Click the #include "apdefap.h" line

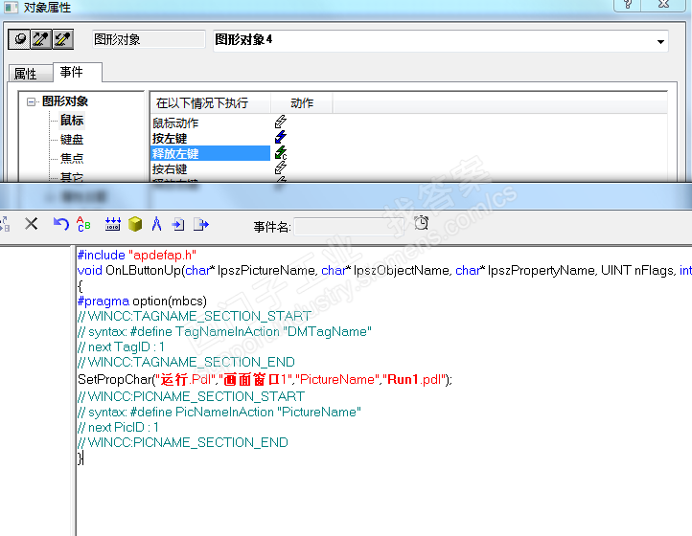137,255
